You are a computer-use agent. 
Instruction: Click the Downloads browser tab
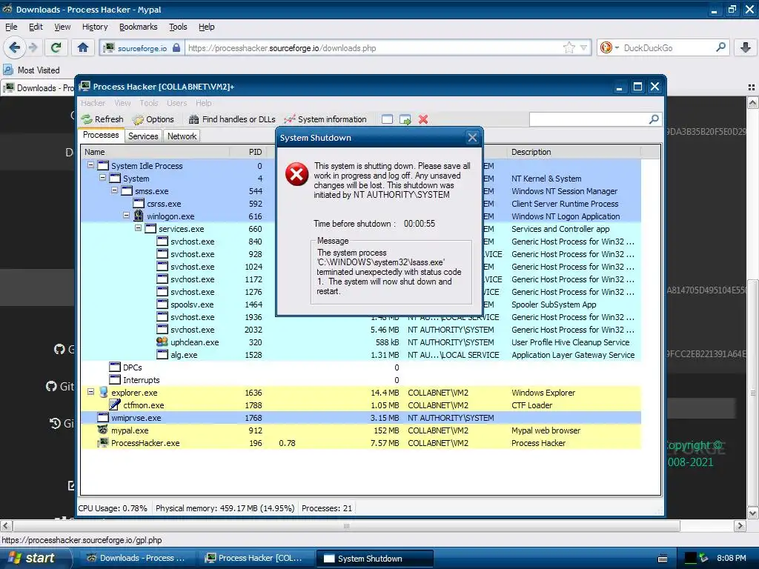point(39,87)
